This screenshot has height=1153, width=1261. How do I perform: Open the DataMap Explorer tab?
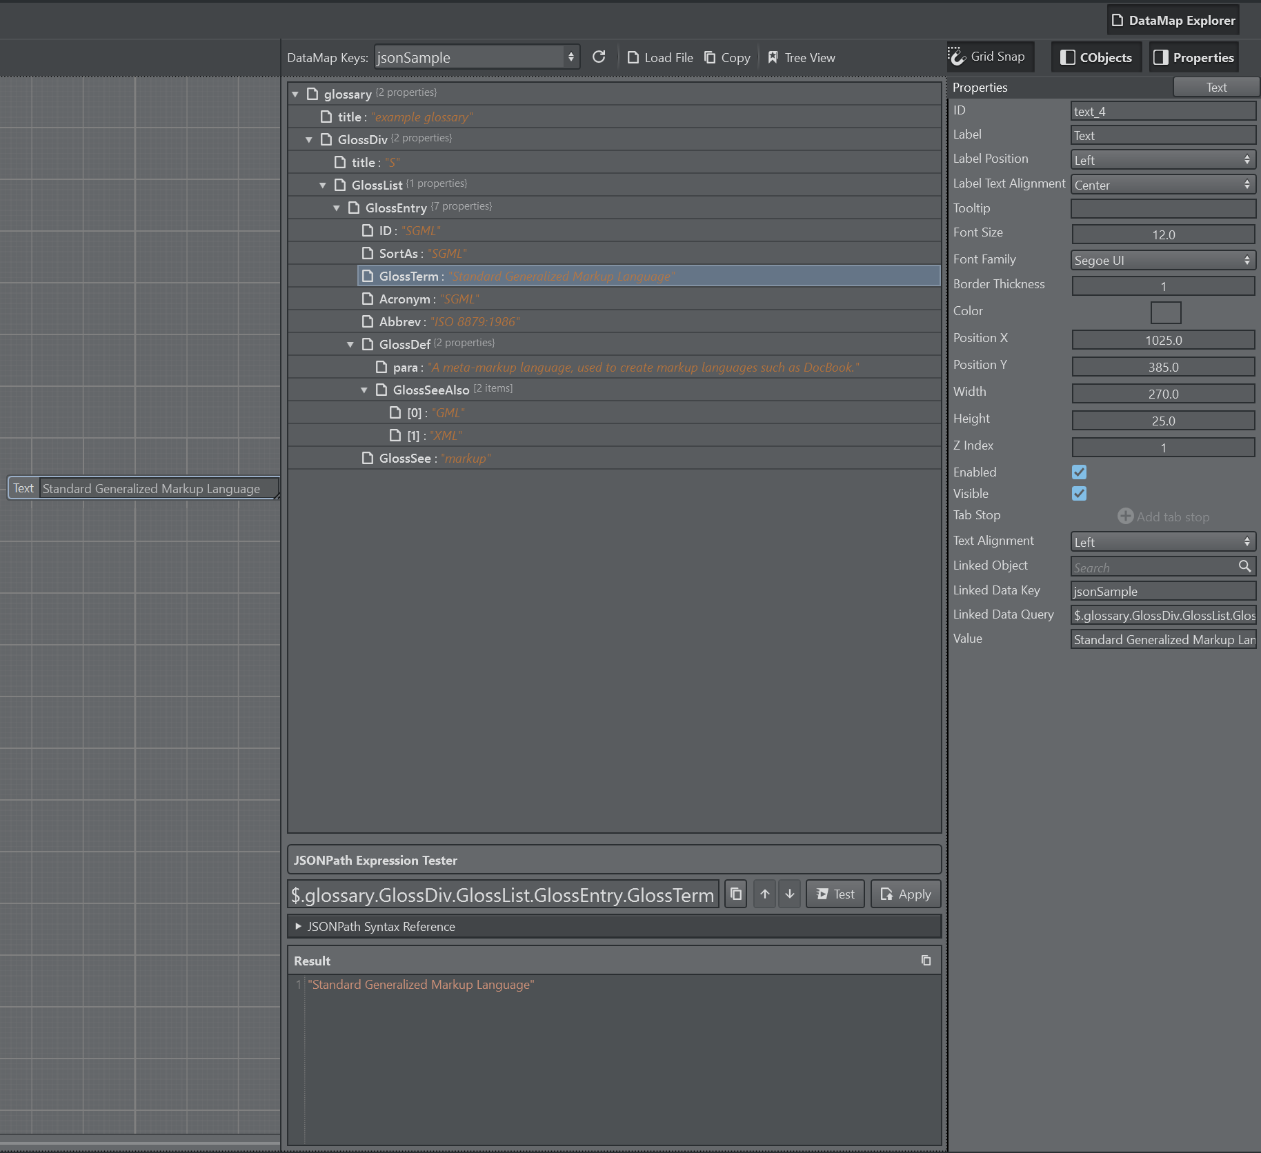coord(1173,20)
